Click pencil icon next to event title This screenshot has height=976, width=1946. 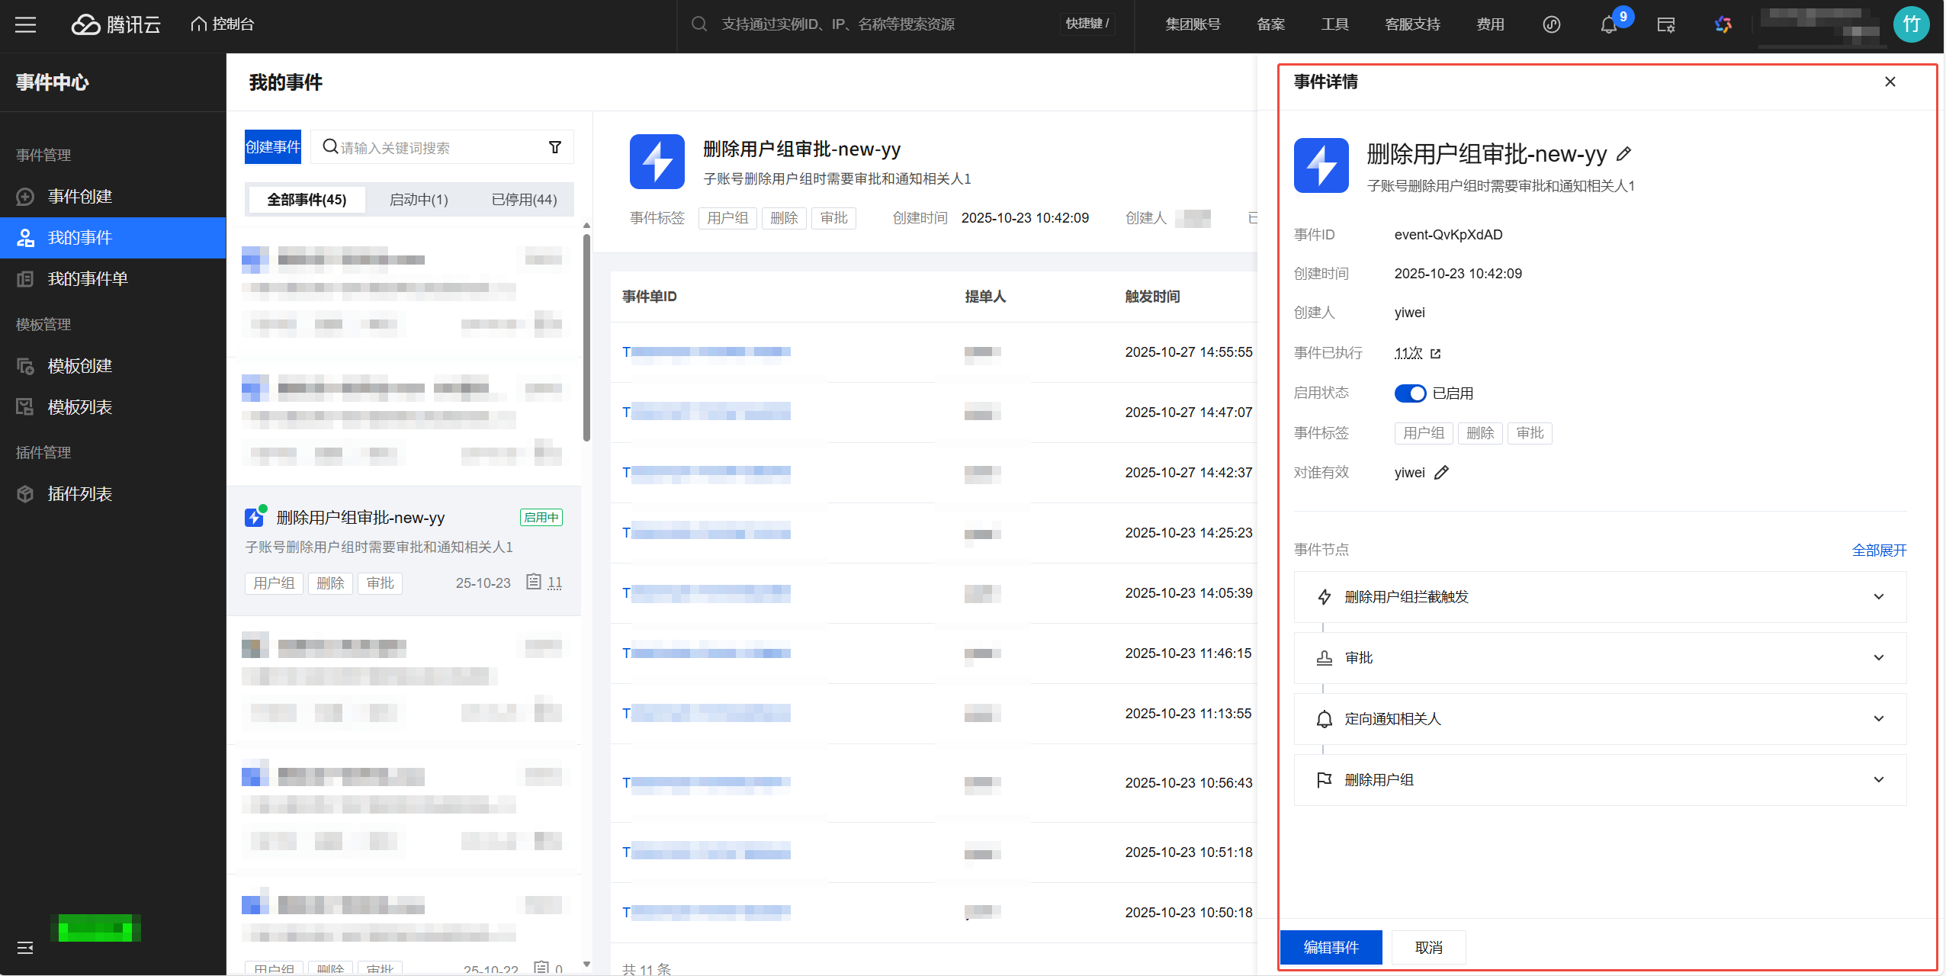click(x=1624, y=154)
